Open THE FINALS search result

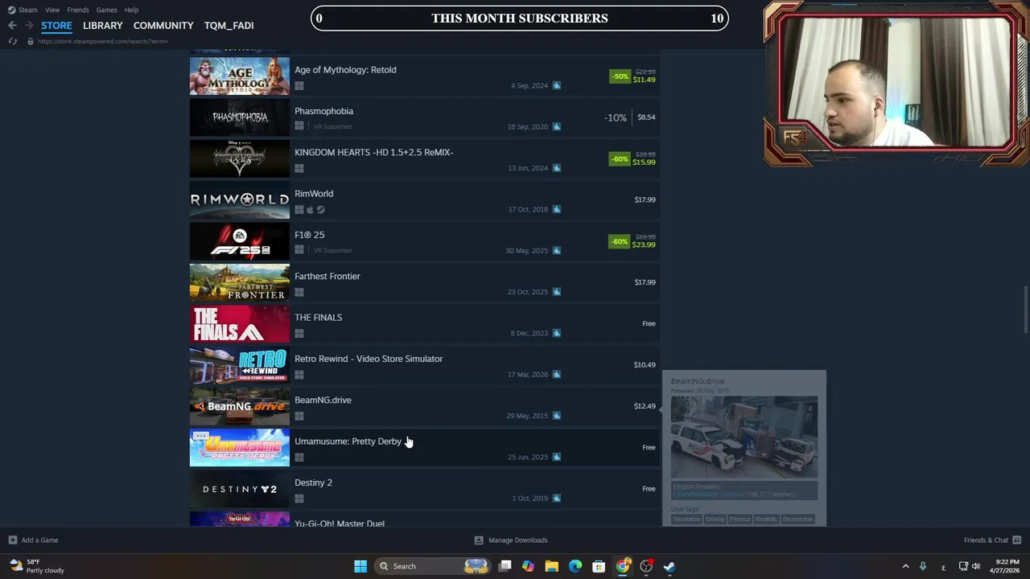coord(424,323)
